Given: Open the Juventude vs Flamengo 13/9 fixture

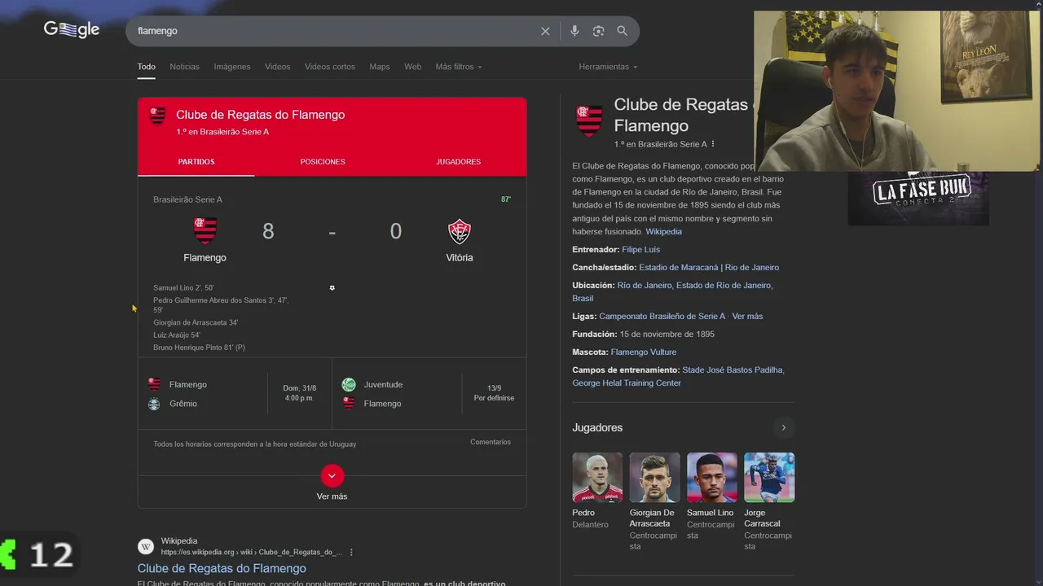Looking at the screenshot, I should pyautogui.click(x=429, y=395).
